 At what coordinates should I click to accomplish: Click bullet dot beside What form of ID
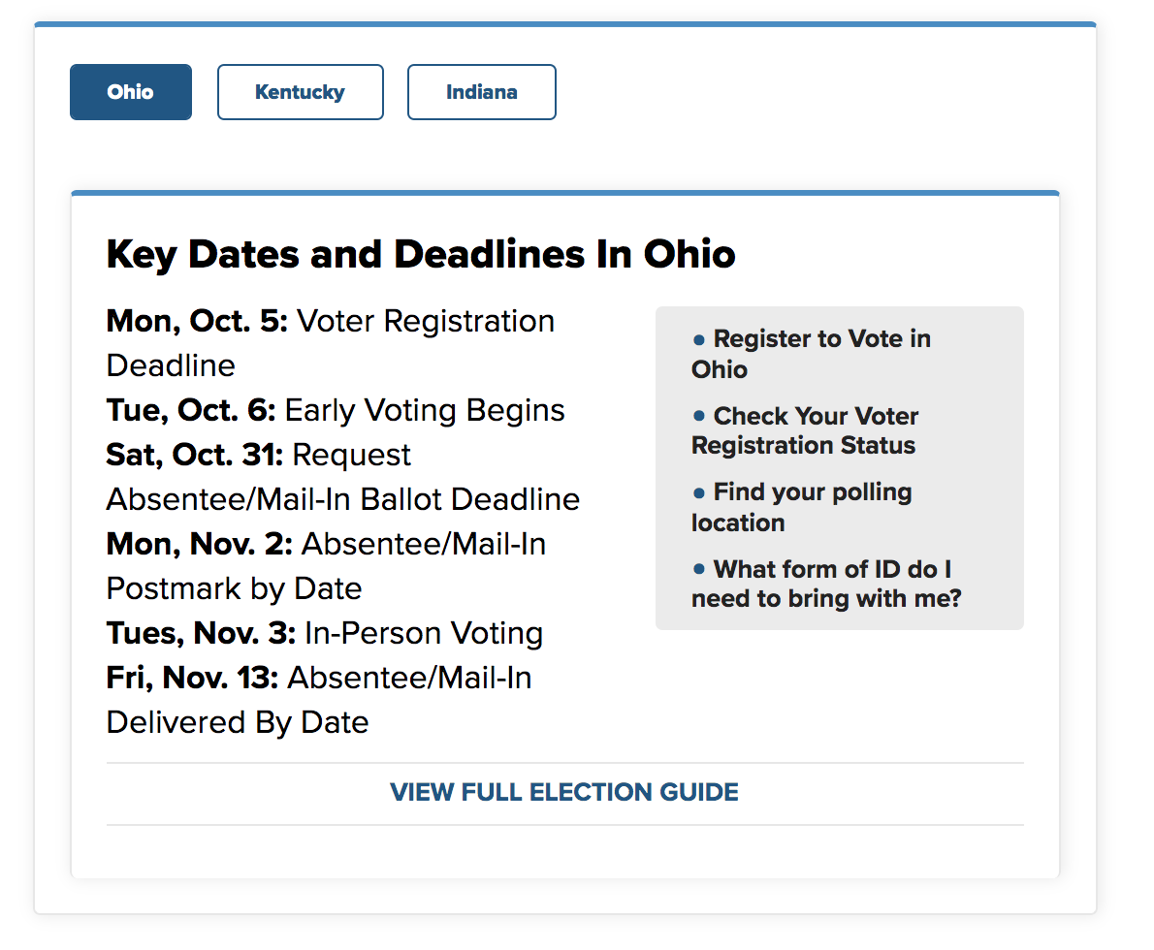tap(698, 569)
